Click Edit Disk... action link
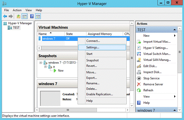The image size is (184, 120). pyautogui.click(x=150, y=66)
